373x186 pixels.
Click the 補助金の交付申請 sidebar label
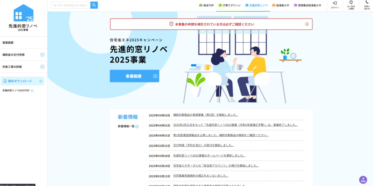13,55
